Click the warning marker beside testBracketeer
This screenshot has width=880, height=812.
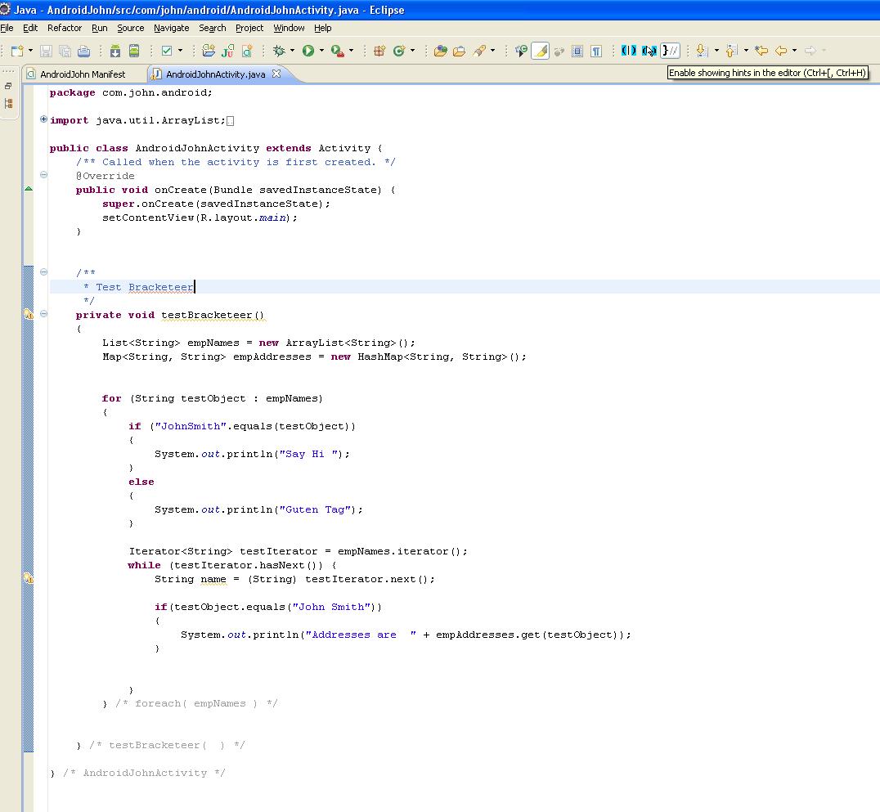tap(29, 314)
